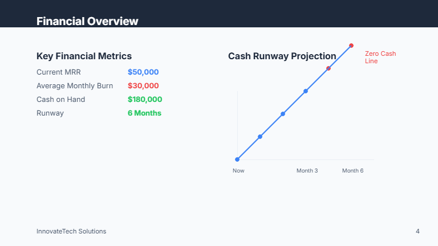Click the Zero Cash Line annotation
The height and width of the screenshot is (246, 438).
tap(380, 57)
